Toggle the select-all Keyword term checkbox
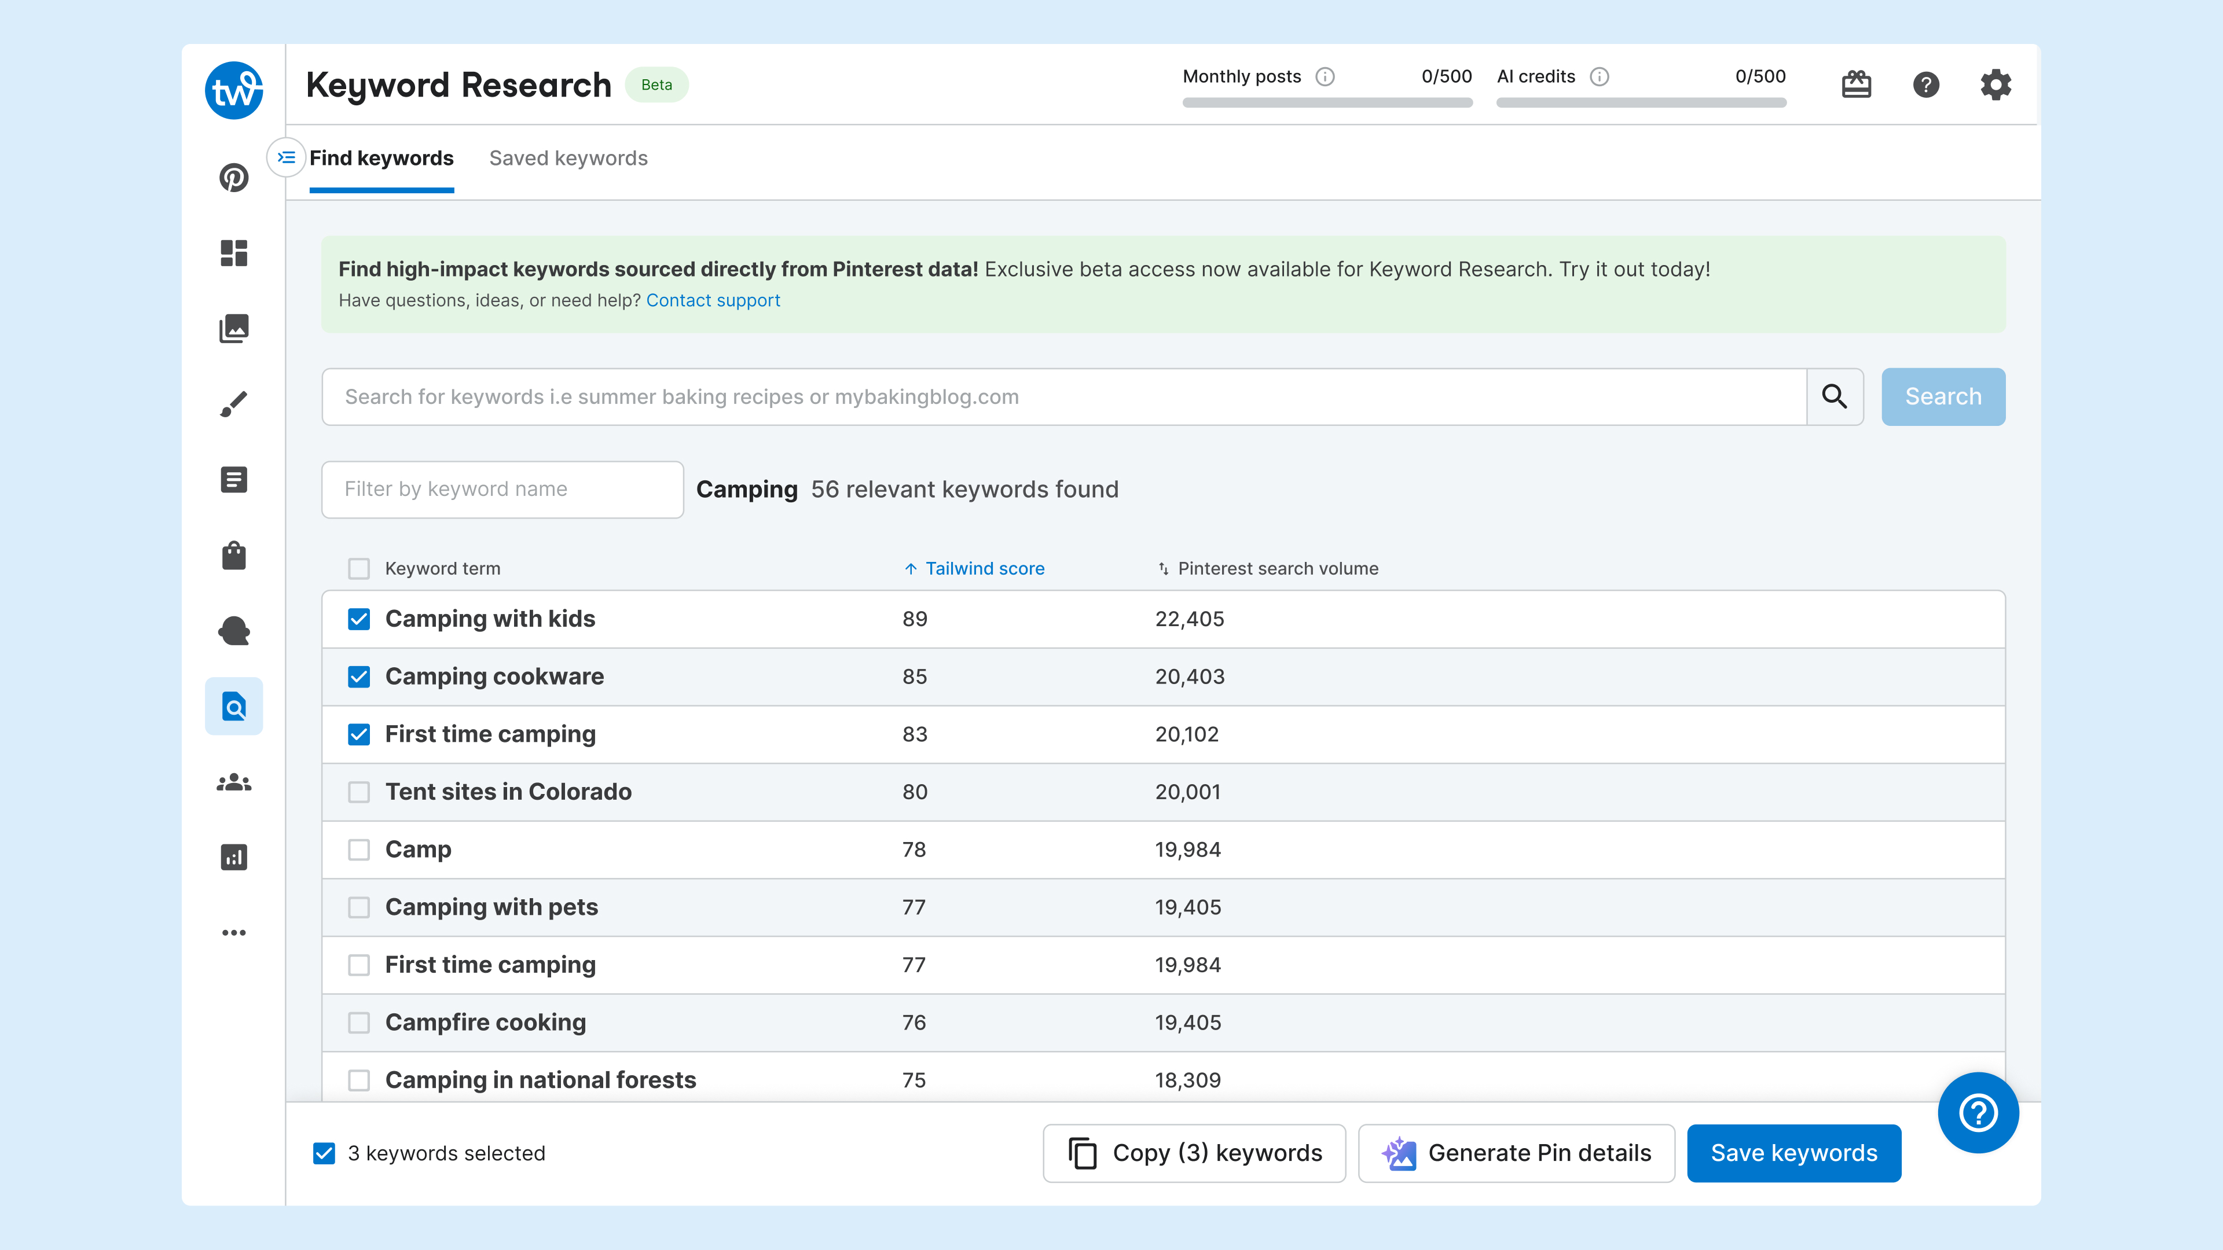Screen dimensions: 2223x1250 [359, 568]
